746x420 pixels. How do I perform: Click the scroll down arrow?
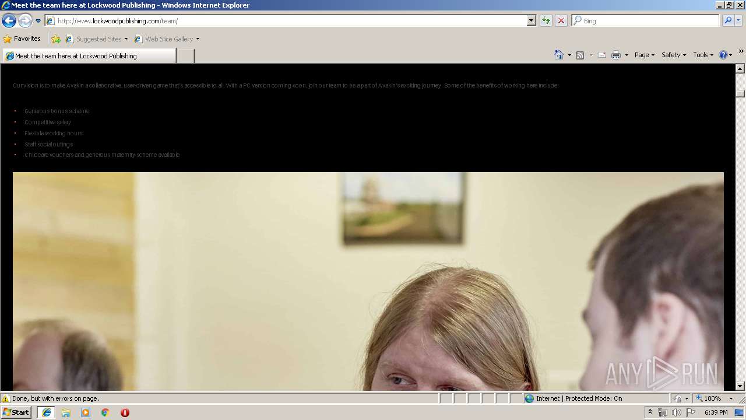[740, 386]
